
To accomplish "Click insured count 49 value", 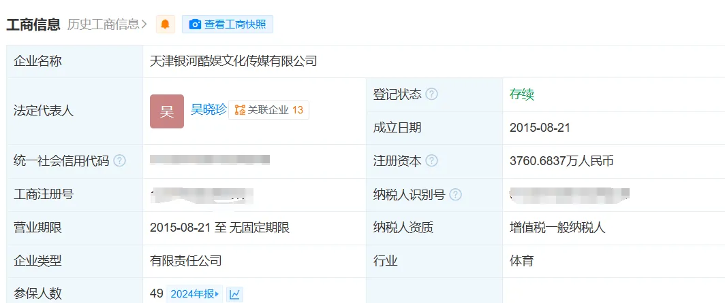I will pyautogui.click(x=157, y=293).
